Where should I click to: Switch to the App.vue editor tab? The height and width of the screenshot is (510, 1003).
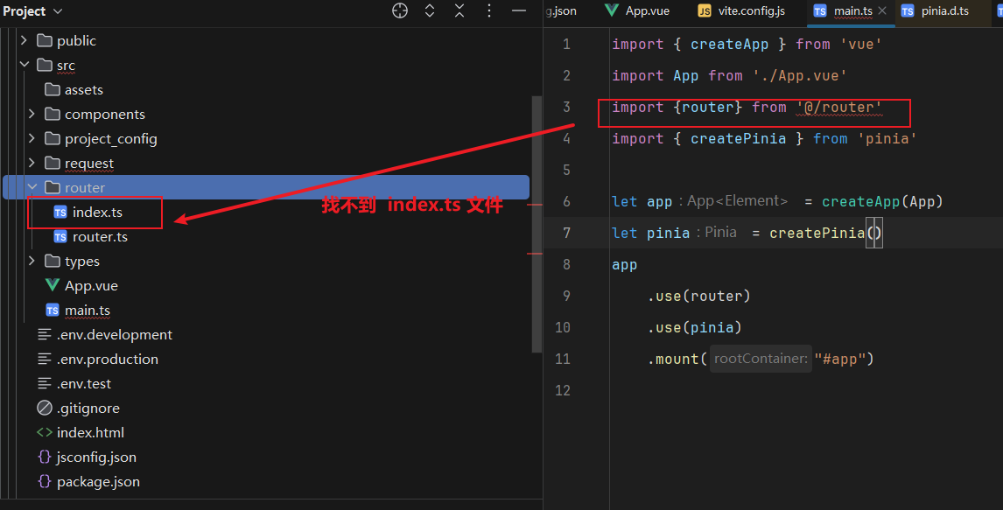tap(638, 10)
